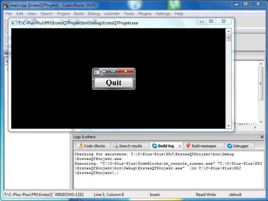Select the Build log tab
This screenshot has width=268, height=201.
[x=166, y=146]
